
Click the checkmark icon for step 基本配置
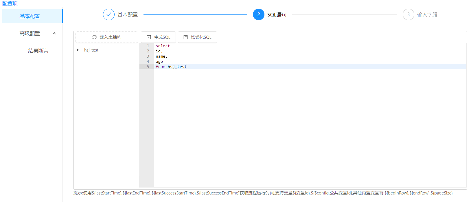tap(109, 14)
